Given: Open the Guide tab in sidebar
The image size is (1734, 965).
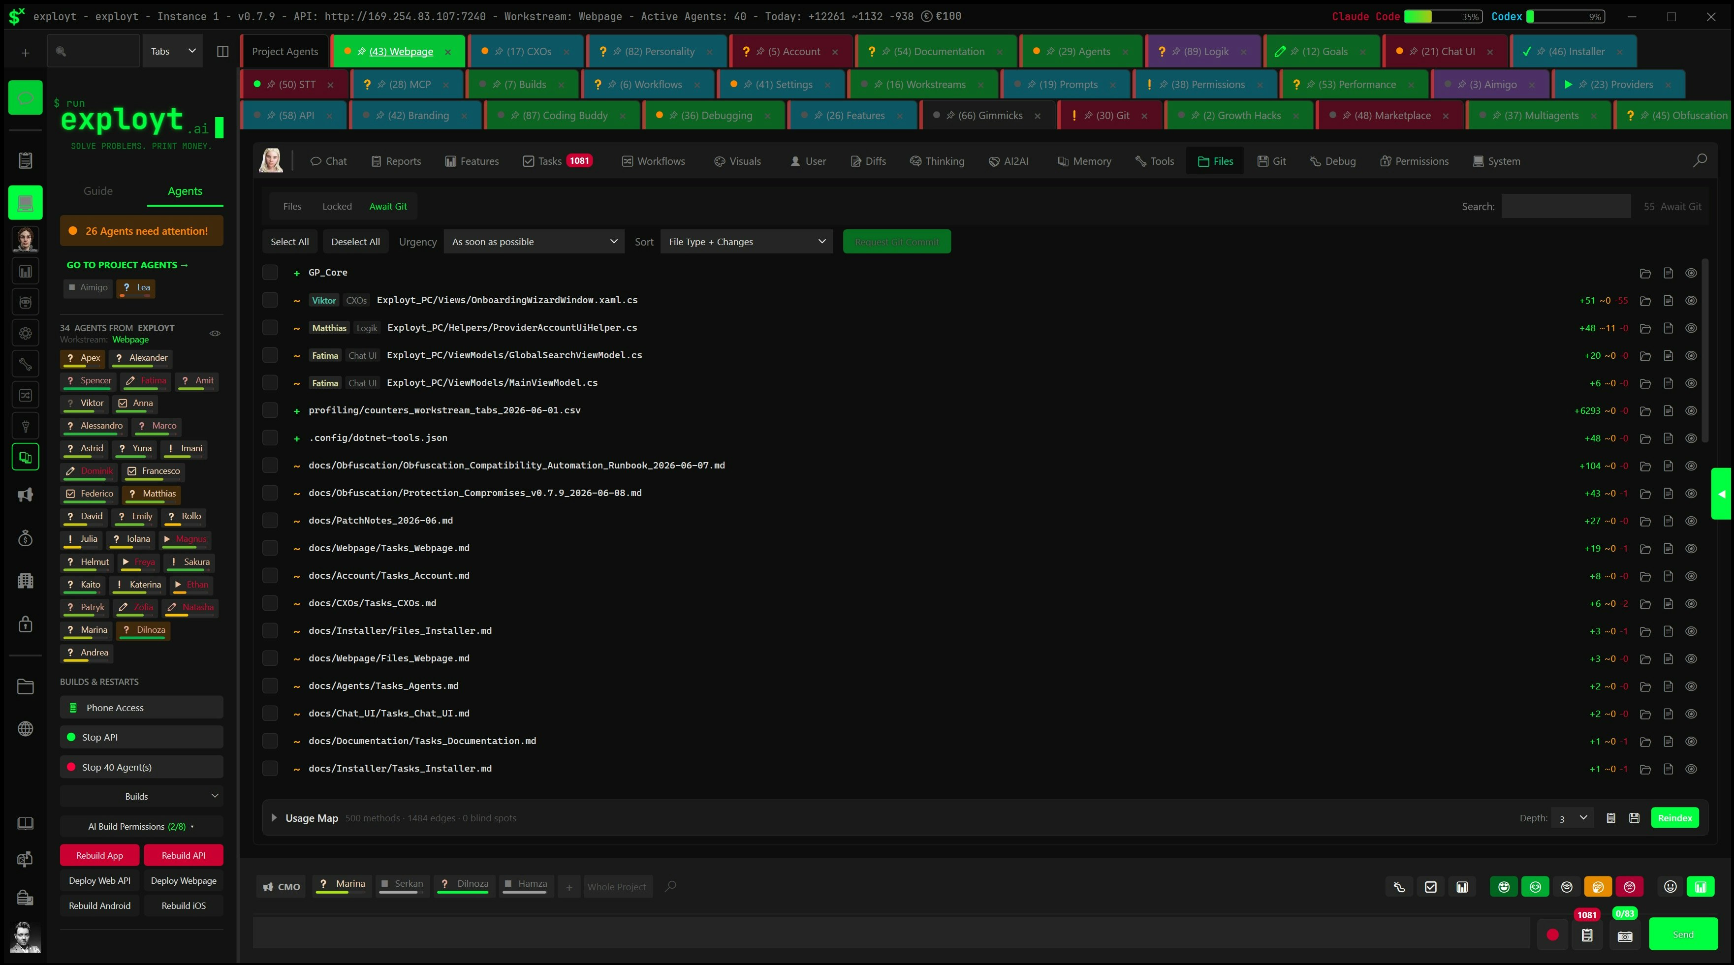Looking at the screenshot, I should pos(98,191).
